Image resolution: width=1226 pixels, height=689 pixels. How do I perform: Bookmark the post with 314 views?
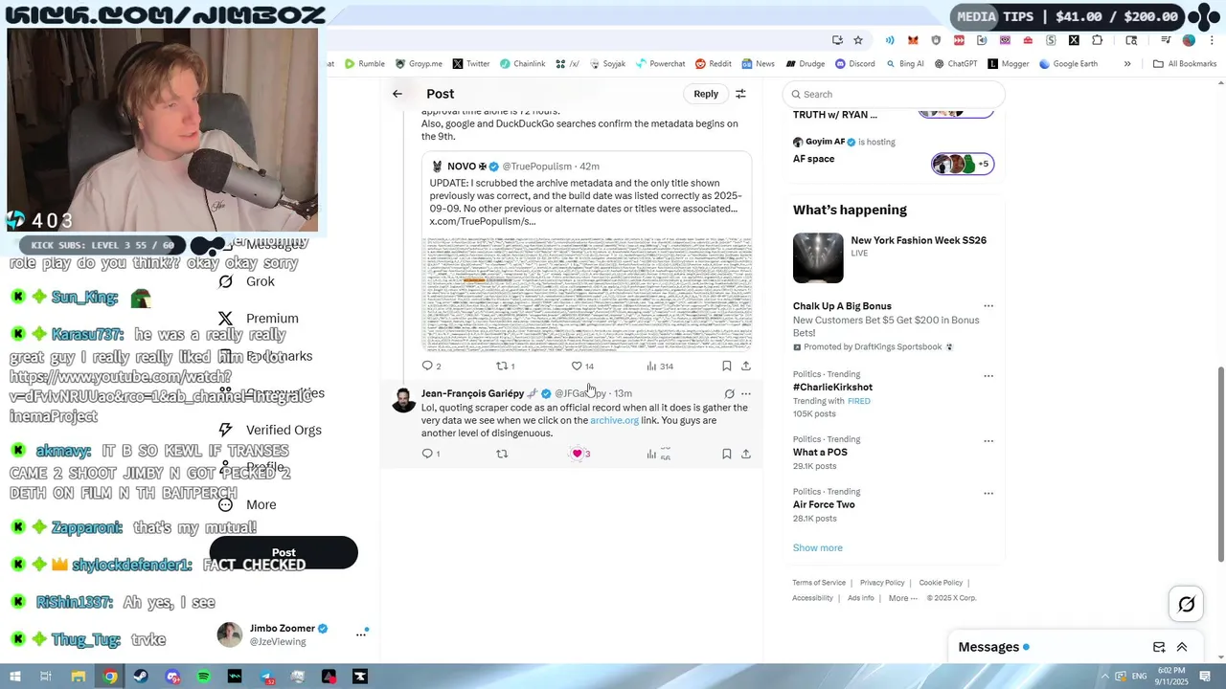[726, 366]
